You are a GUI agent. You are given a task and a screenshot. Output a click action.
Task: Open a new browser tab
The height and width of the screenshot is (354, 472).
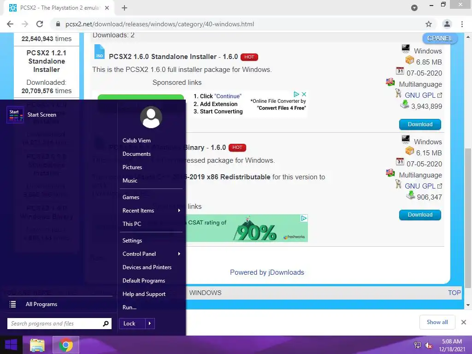pos(124,8)
